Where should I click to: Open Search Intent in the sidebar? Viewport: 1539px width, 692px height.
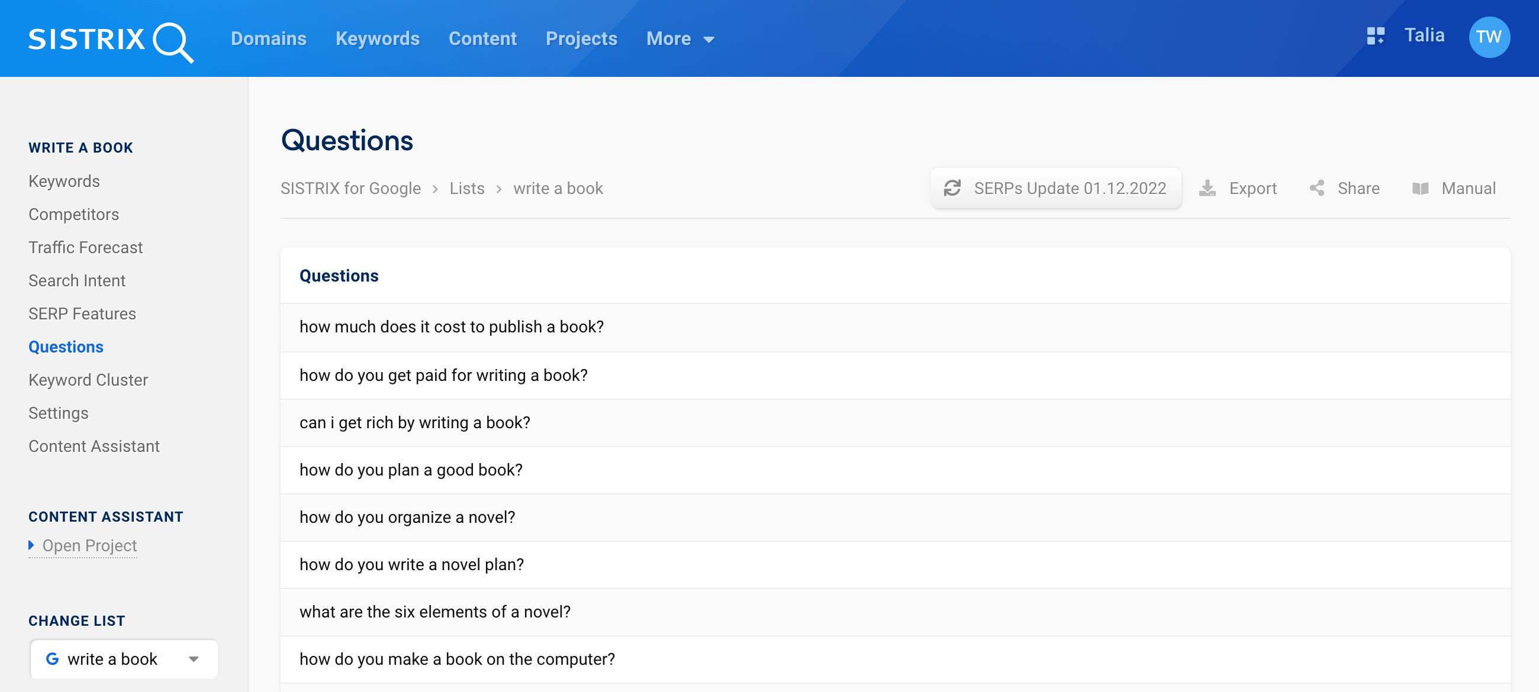point(76,280)
